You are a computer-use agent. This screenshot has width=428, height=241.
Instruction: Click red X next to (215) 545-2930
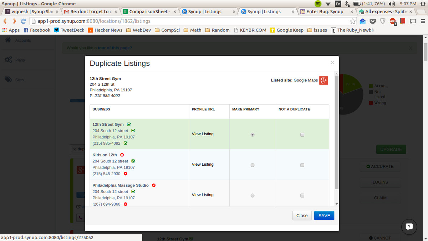pyautogui.click(x=126, y=174)
